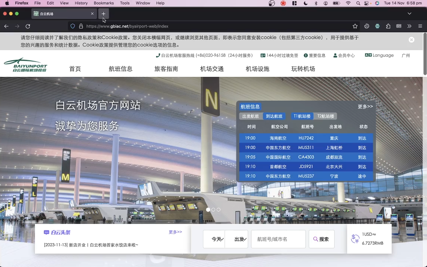Click the currency exchange rate icon
The image size is (427, 267).
click(x=355, y=239)
